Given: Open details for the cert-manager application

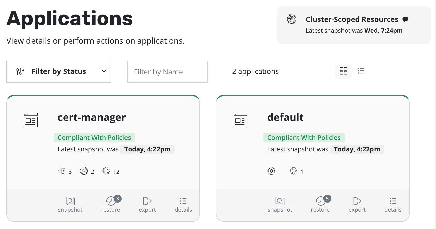Looking at the screenshot, I should click(x=183, y=204).
